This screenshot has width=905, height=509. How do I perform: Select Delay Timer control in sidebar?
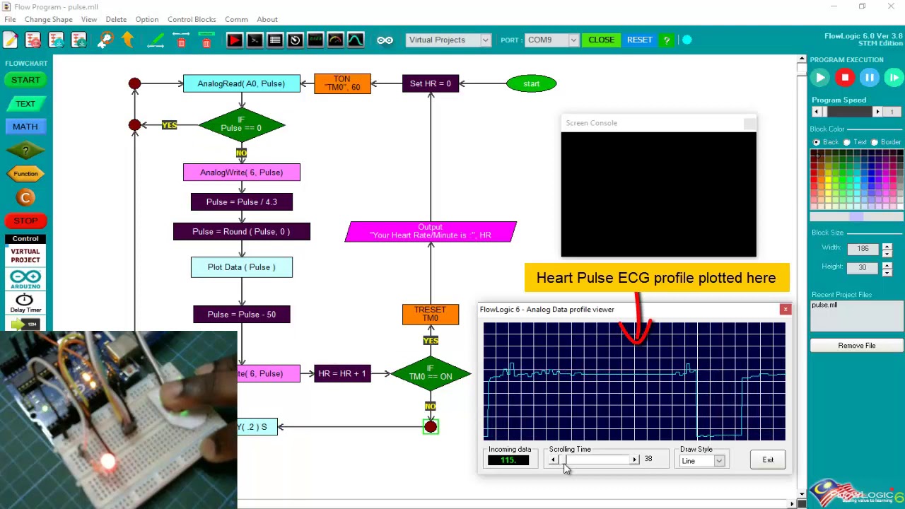click(x=25, y=303)
